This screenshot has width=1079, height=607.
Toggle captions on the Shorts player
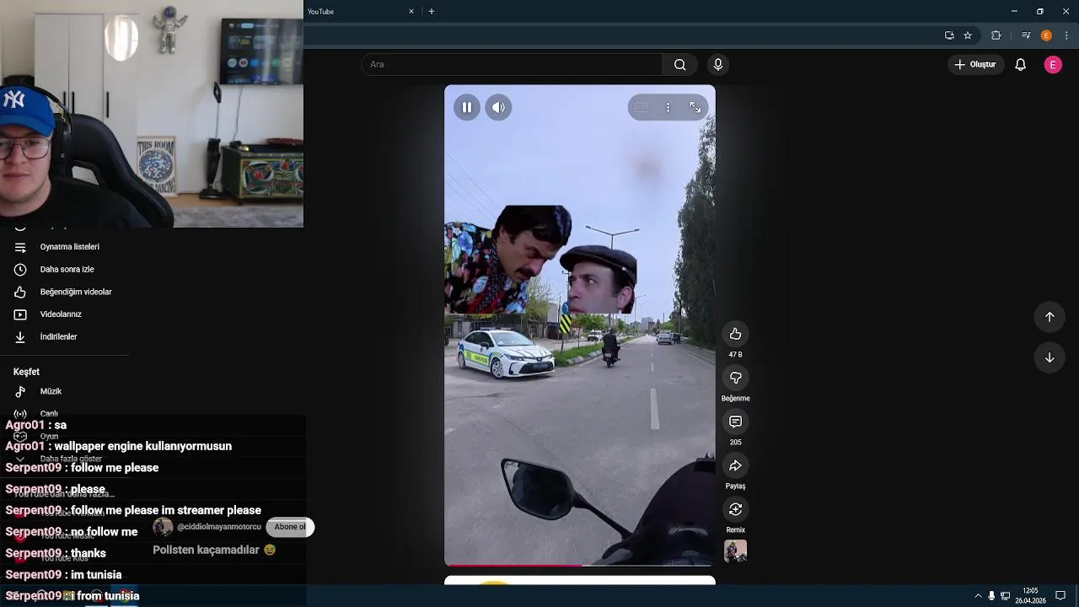coord(641,107)
